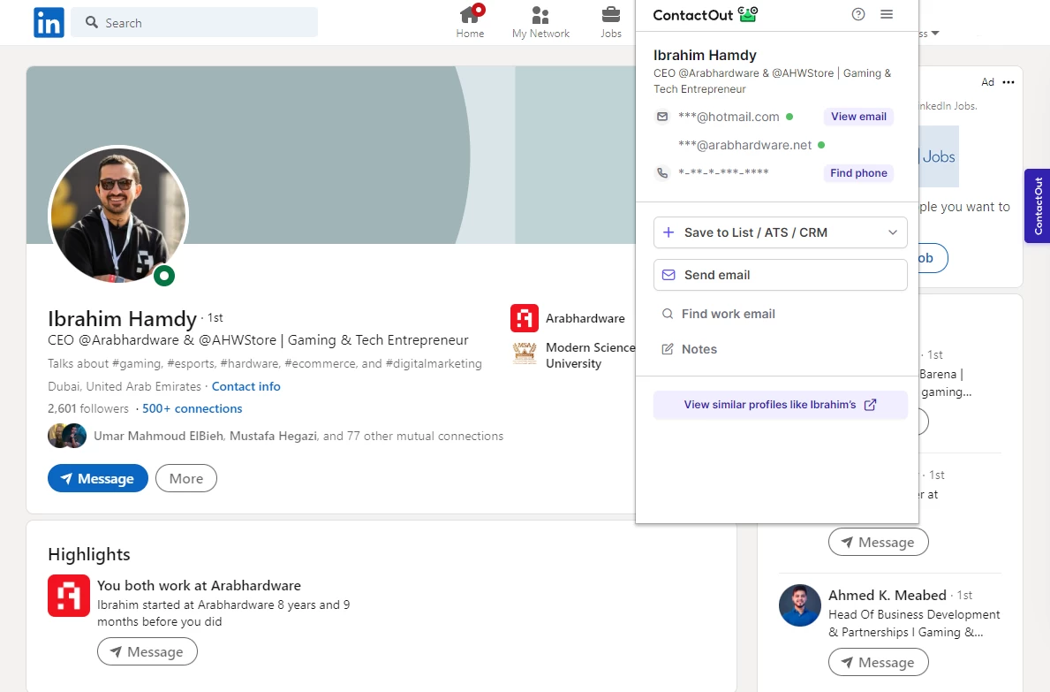Open the Contact info link

[x=246, y=386]
